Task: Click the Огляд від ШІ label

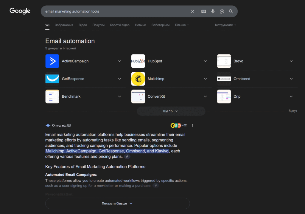Action: 61,125
